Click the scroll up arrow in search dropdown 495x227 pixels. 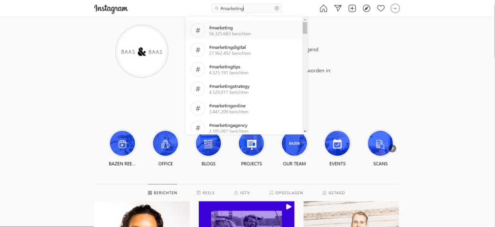305,19
